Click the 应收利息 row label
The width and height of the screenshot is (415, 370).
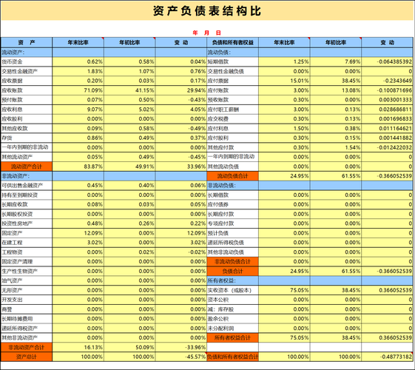coord(27,110)
